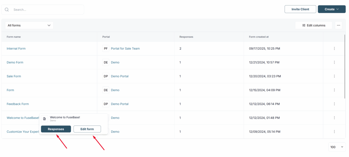Open the three-dot menu for Feedback Form

(334, 104)
